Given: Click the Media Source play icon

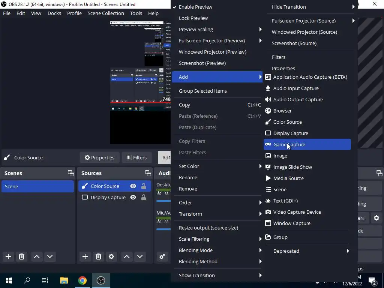Looking at the screenshot, I should click(268, 178).
